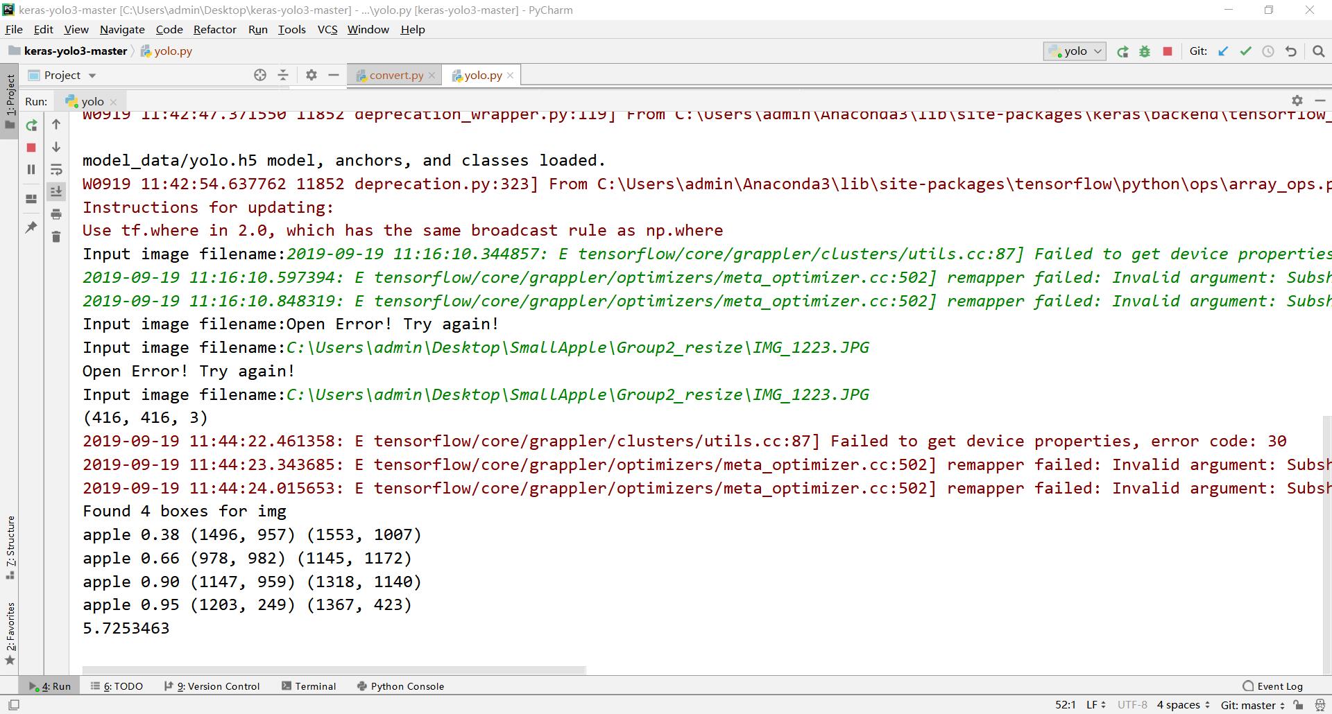
Task: Open Git master branch popup
Action: point(1249,704)
